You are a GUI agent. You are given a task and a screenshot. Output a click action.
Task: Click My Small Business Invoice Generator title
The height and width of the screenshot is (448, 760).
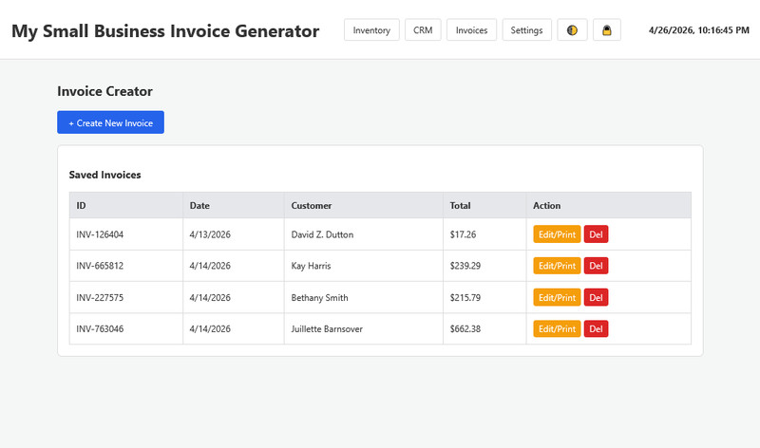[x=165, y=31]
